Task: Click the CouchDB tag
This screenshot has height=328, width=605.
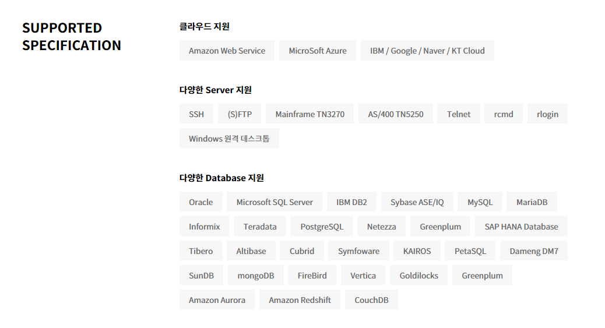Action: [x=371, y=300]
